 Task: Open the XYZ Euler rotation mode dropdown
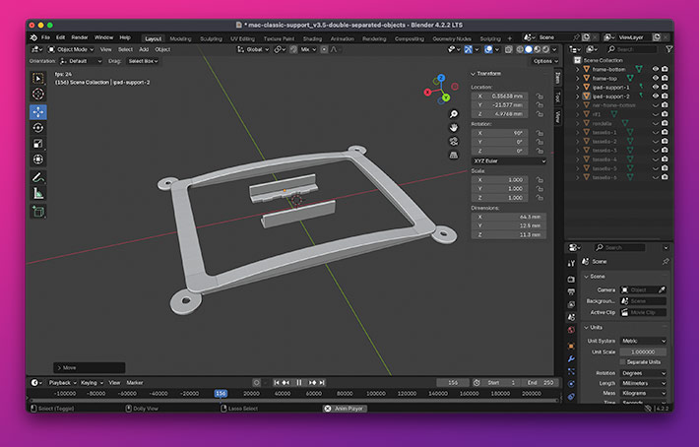(x=509, y=160)
